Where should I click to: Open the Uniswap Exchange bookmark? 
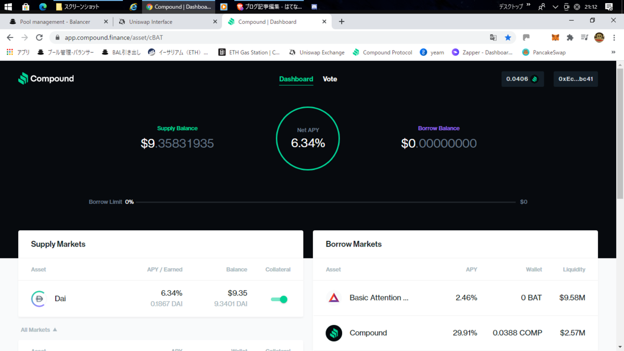pyautogui.click(x=317, y=53)
